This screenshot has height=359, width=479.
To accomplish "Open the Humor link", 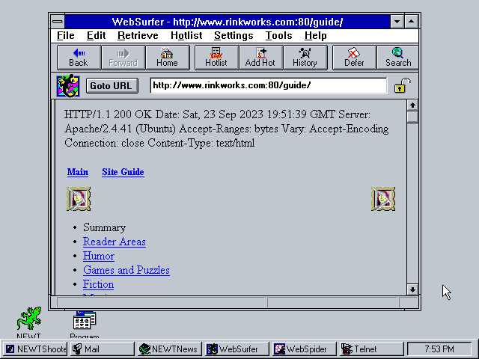I will pyautogui.click(x=99, y=256).
